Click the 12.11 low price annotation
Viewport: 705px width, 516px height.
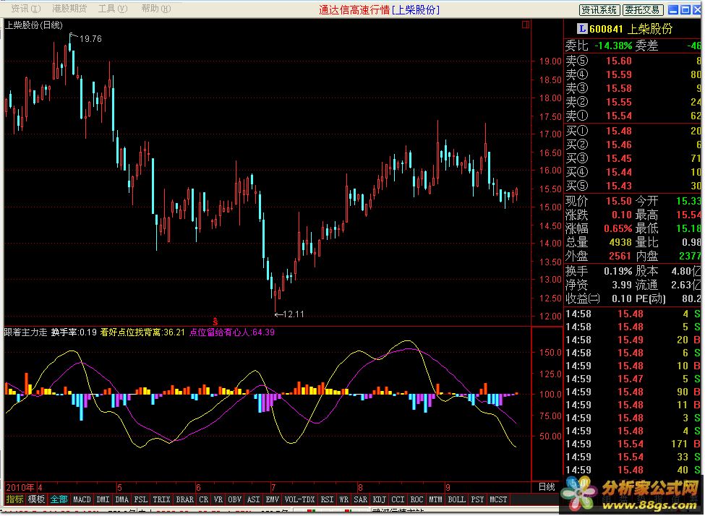click(294, 314)
